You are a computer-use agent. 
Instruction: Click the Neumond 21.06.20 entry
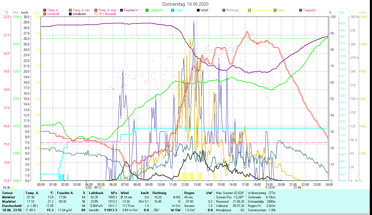coord(230,202)
